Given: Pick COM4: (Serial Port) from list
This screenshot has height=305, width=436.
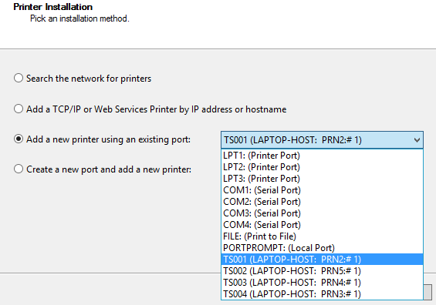Looking at the screenshot, I should pos(322,225).
